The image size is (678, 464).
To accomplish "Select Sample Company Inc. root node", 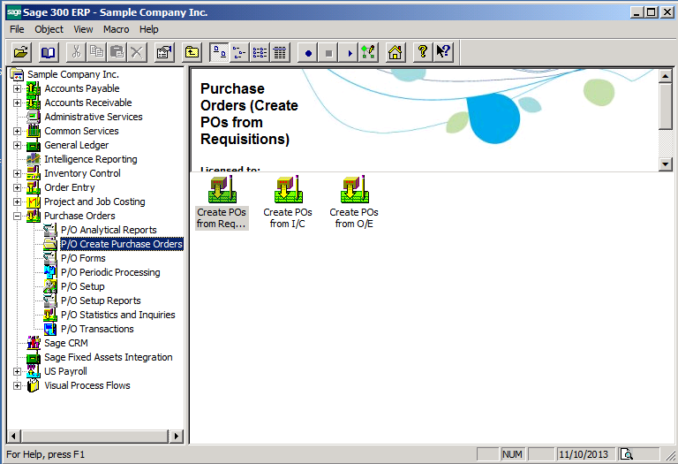I will pos(72,74).
